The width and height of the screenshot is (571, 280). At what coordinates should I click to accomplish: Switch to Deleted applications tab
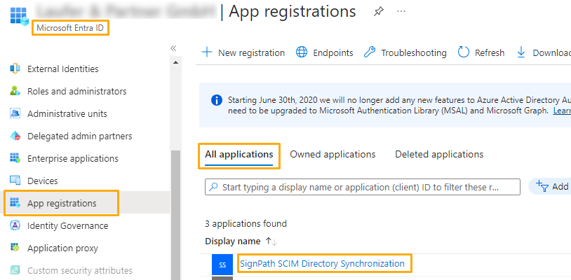tap(439, 154)
